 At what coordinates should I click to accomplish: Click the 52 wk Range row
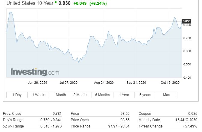(x=32, y=126)
